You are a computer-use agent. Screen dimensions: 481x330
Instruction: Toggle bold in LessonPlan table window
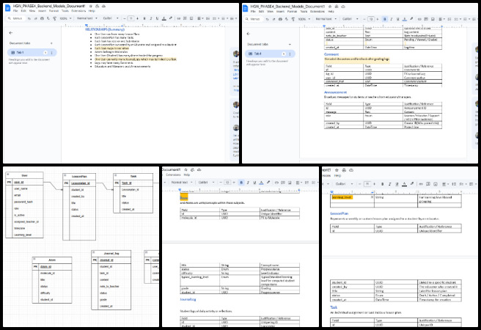coord(382,184)
